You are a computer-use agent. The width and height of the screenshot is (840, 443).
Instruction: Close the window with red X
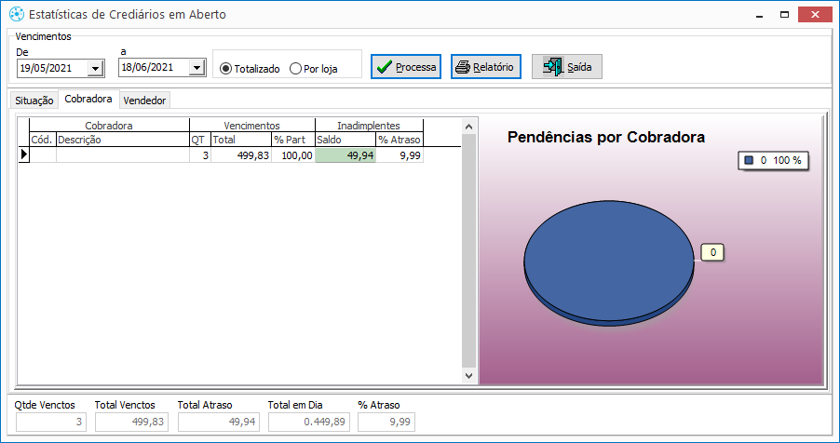[815, 15]
